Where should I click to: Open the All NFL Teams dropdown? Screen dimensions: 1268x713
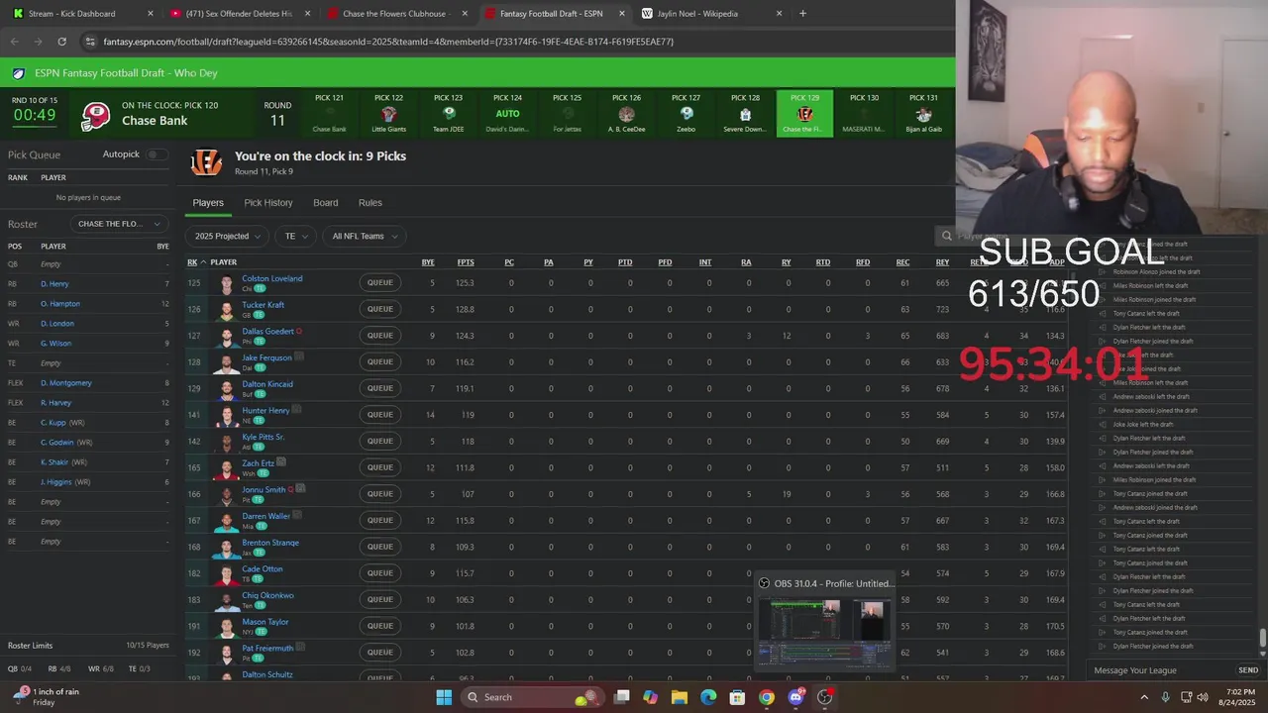[365, 236]
